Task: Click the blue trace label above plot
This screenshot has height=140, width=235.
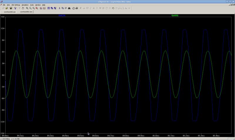Action: (62, 15)
